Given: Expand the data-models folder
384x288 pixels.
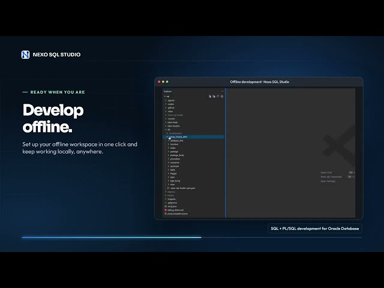Looking at the screenshot, I should 172,126.
